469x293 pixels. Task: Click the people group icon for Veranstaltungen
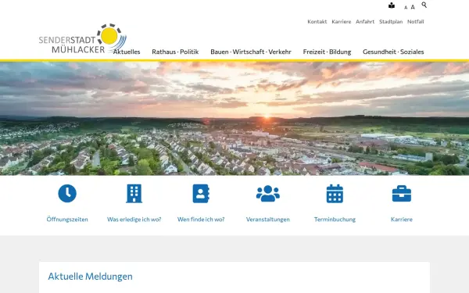pyautogui.click(x=267, y=194)
